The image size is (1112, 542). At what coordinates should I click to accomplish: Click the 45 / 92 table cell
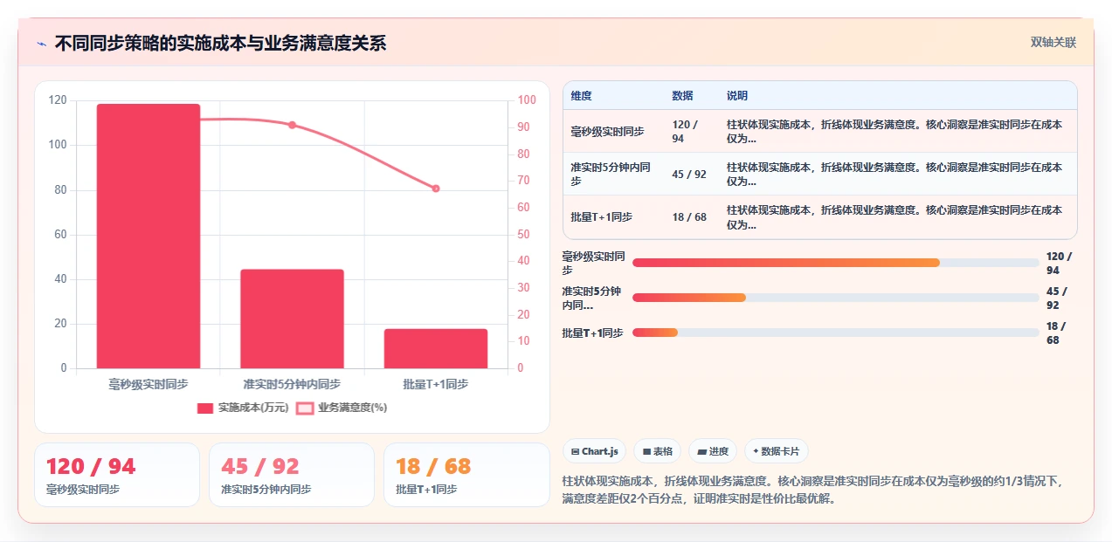pos(690,174)
